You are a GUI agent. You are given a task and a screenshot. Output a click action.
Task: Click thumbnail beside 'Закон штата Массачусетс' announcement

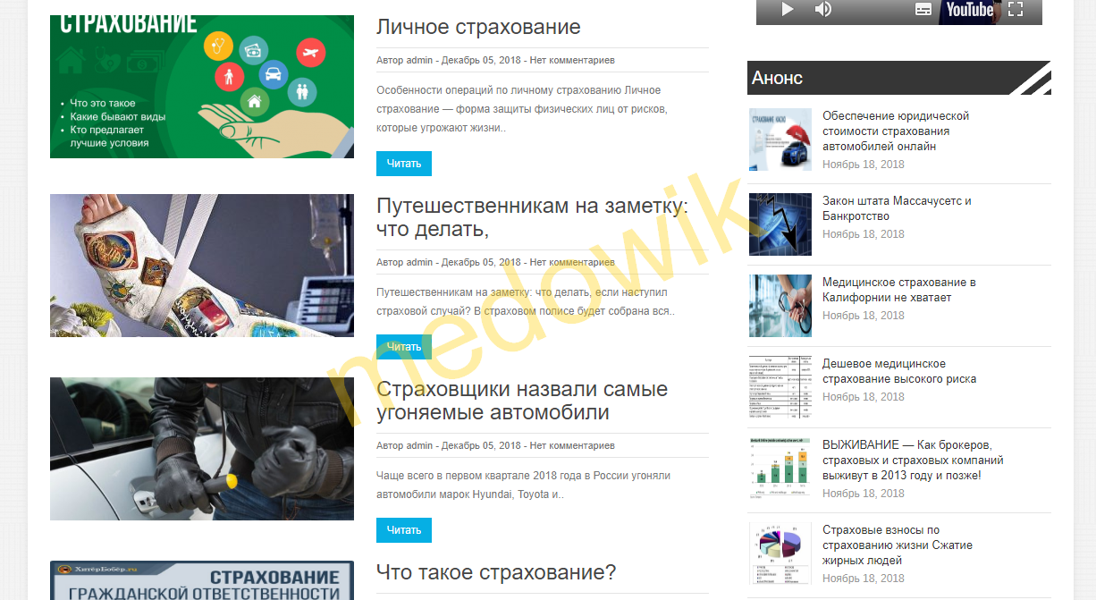coord(780,224)
